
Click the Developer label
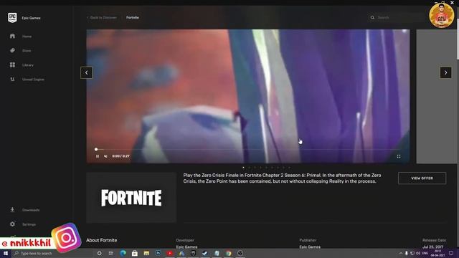(x=185, y=240)
